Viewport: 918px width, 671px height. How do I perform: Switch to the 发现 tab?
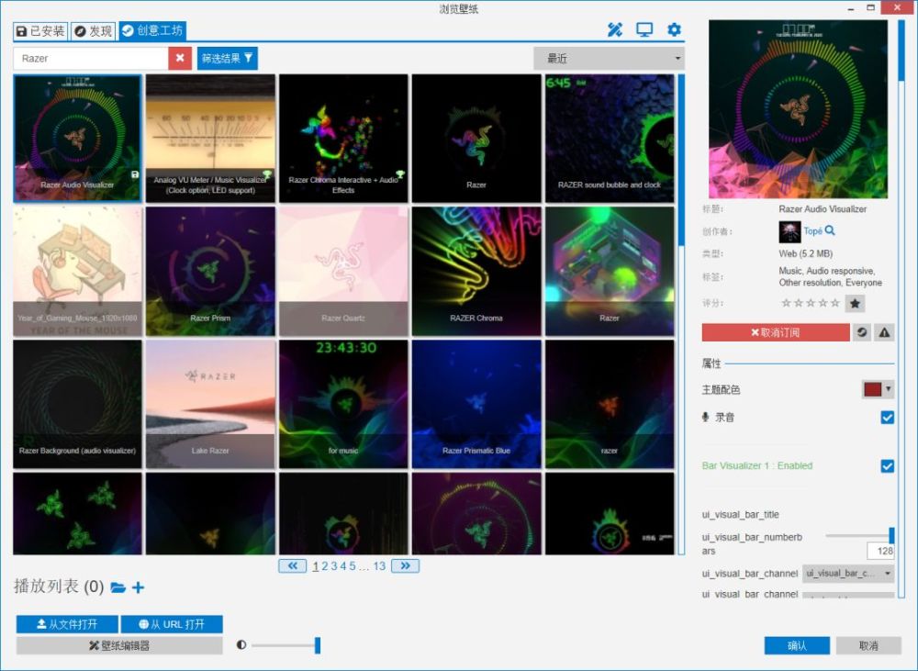(x=94, y=31)
